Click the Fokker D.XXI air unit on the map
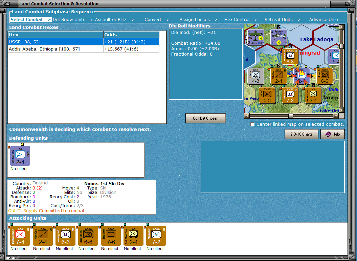The height and width of the screenshot is (261, 357). pos(279,37)
